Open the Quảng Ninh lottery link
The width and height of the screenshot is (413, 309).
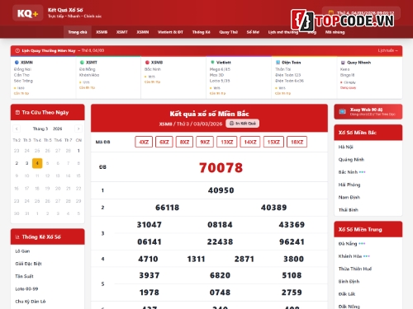click(351, 160)
